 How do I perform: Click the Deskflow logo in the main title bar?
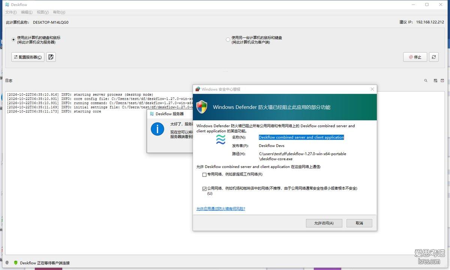[7, 5]
